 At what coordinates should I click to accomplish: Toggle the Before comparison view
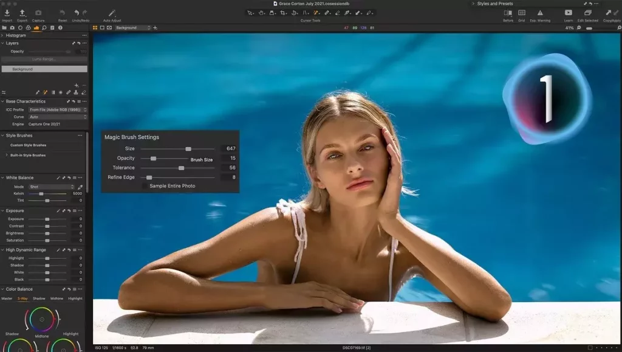[x=508, y=13]
